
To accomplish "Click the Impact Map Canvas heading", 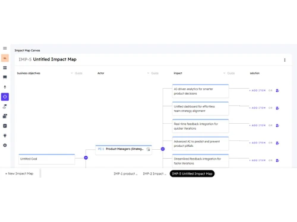I will [x=27, y=50].
